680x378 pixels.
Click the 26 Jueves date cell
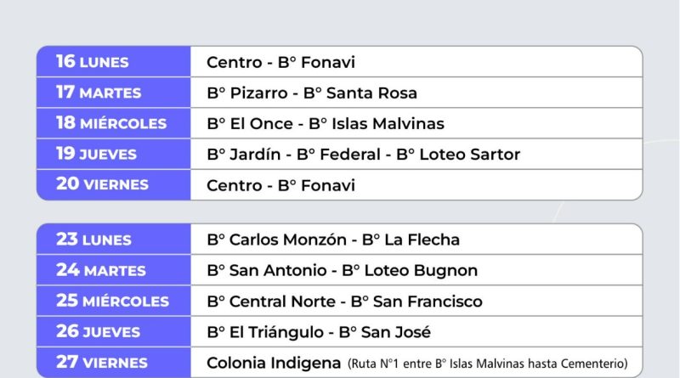96,331
